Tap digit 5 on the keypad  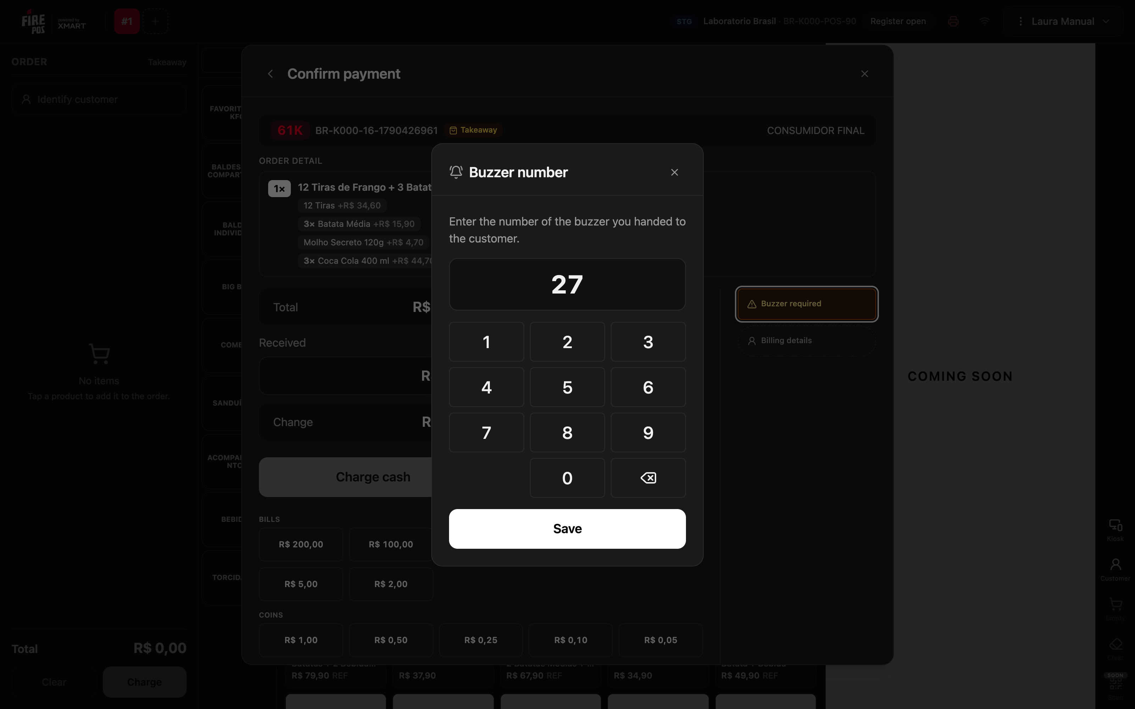567,387
